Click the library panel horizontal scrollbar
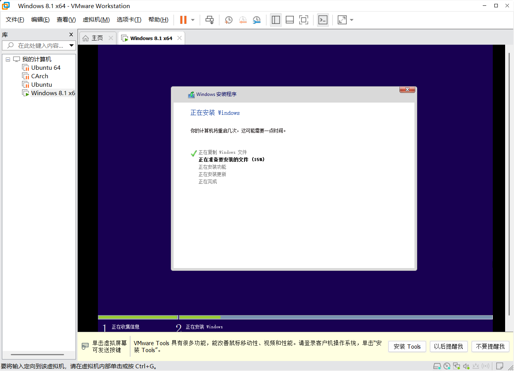Screen dimensions: 514x371 coord(37,354)
